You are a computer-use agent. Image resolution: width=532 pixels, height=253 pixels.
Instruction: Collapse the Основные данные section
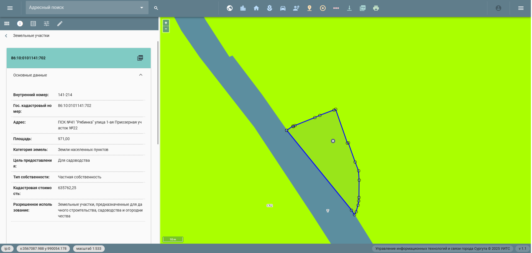click(141, 75)
